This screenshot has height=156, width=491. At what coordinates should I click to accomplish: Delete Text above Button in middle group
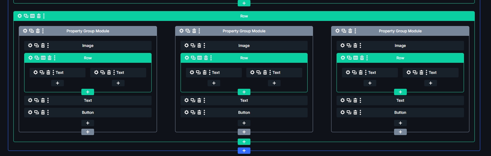tap(199, 100)
